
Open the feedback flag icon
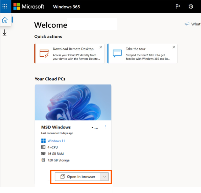[x=178, y=6]
